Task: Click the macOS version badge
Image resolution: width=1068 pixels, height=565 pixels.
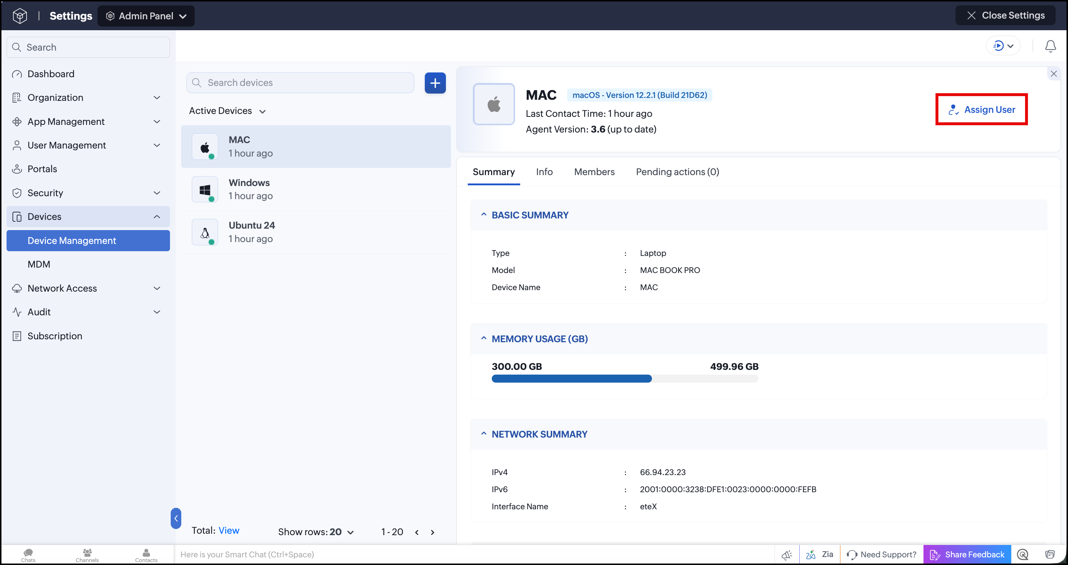Action: [x=640, y=95]
